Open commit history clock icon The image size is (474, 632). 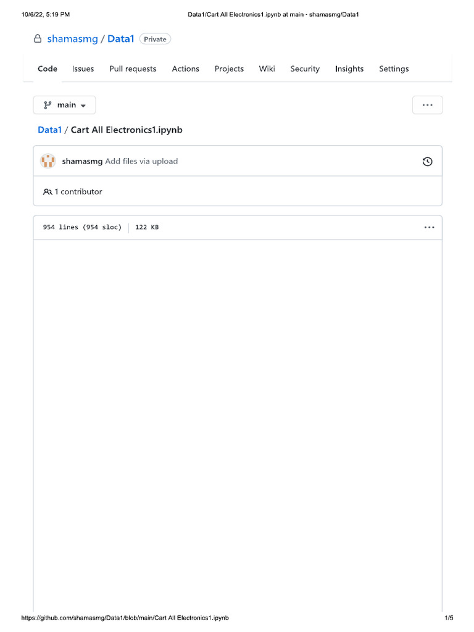pyautogui.click(x=427, y=162)
